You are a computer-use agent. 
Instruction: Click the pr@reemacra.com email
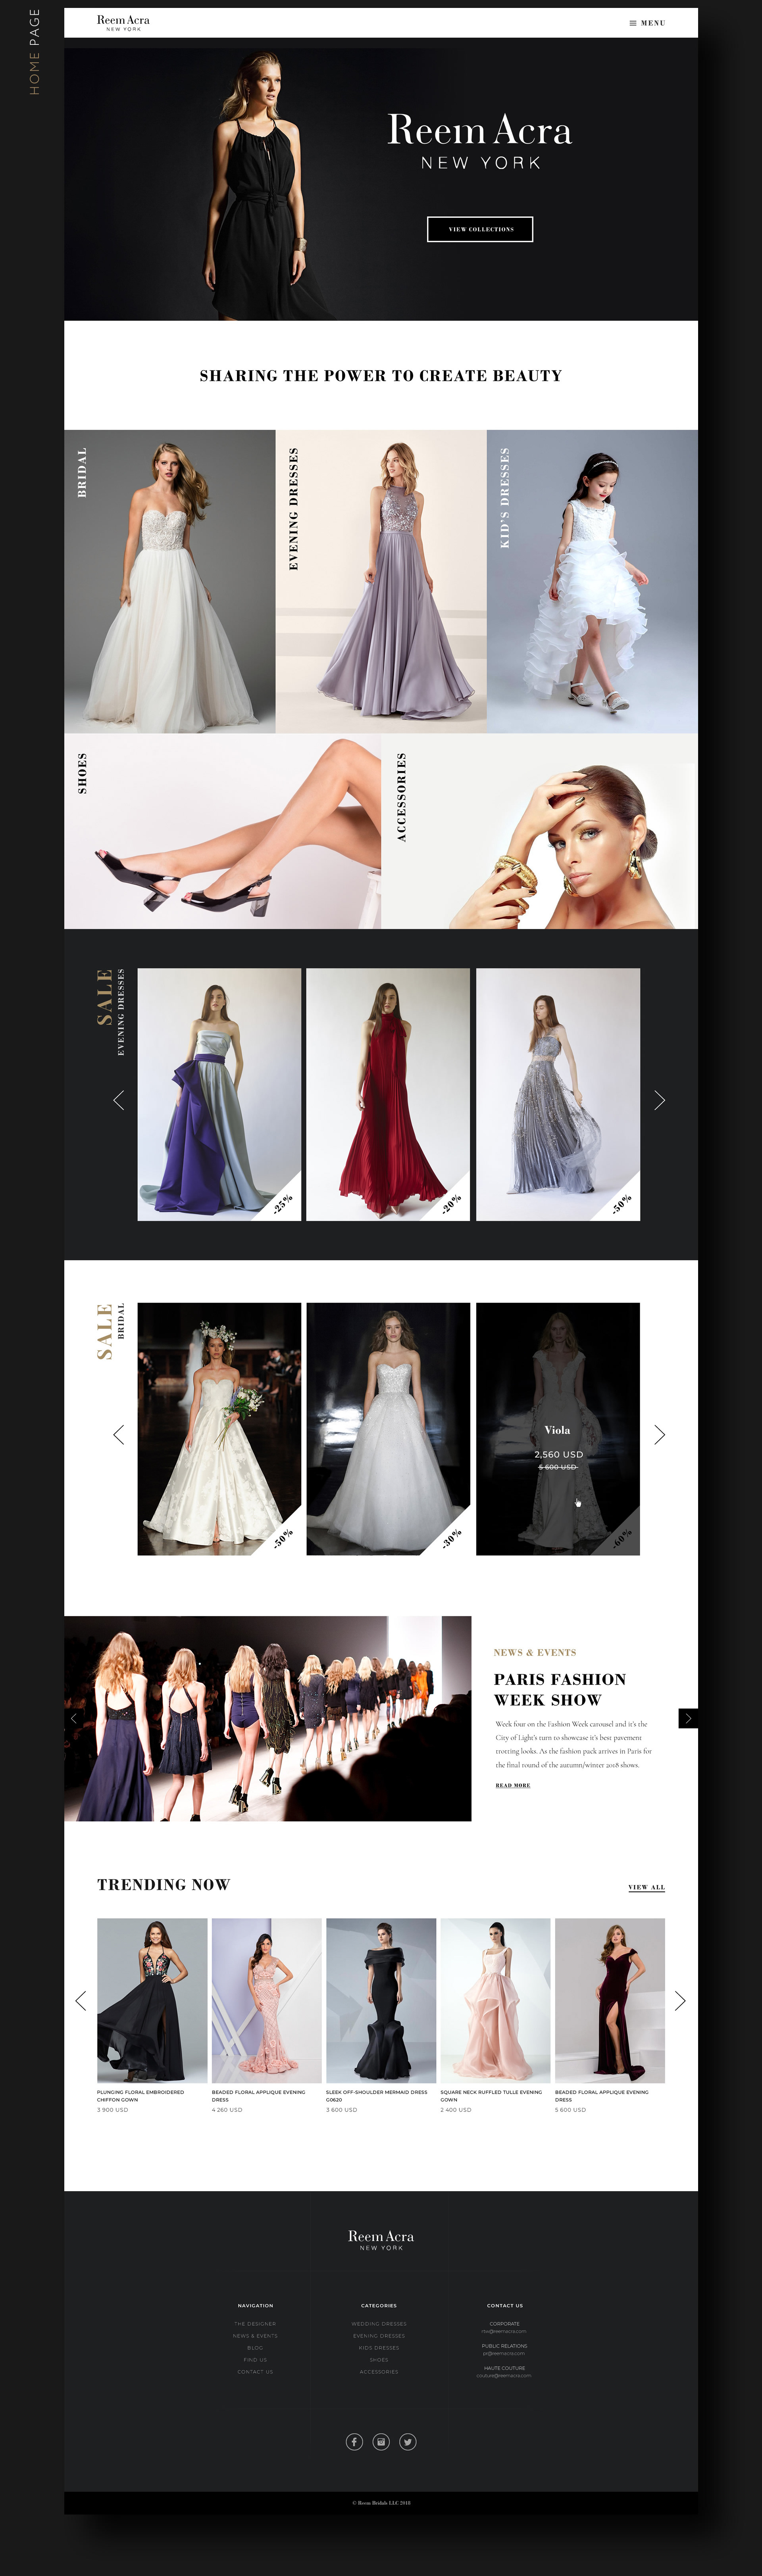point(504,2353)
